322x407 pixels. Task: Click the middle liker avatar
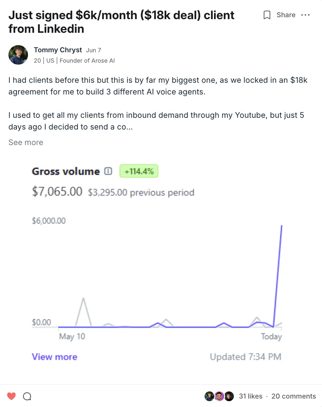219,396
